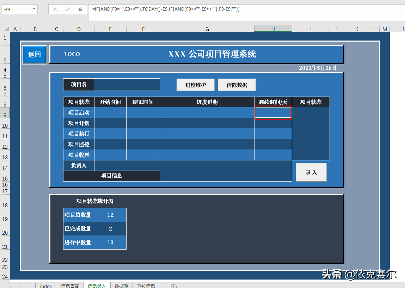Click the 项目信息 text area

pos(226,171)
